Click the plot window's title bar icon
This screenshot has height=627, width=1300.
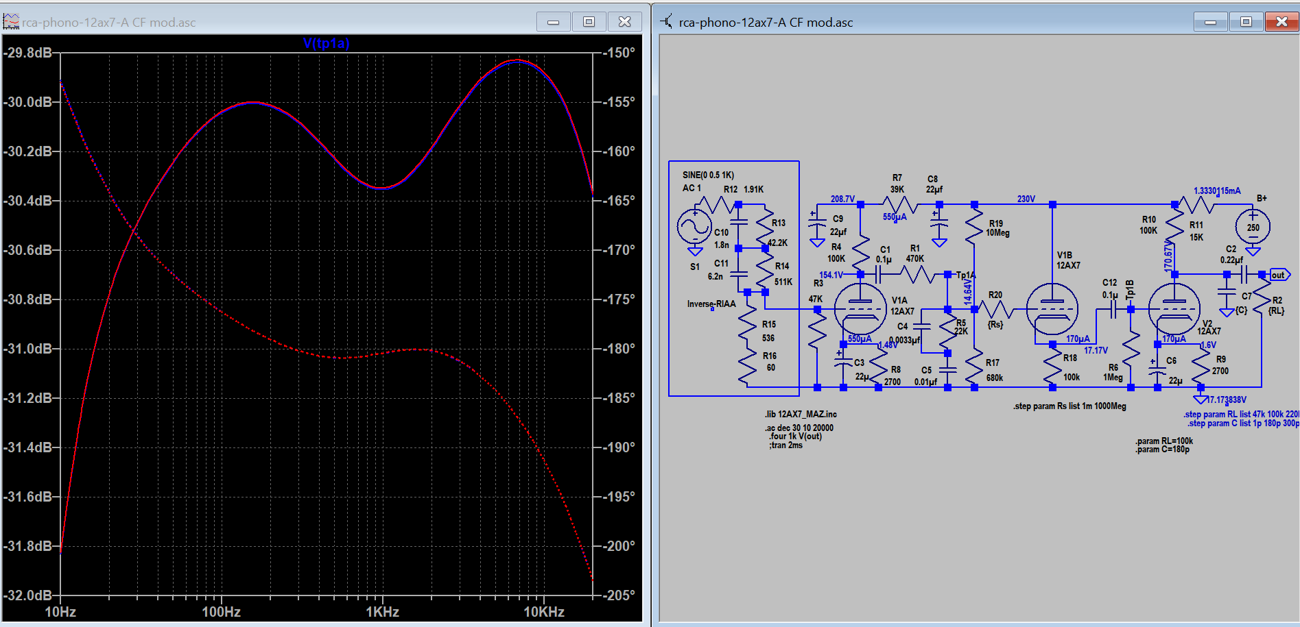11,22
